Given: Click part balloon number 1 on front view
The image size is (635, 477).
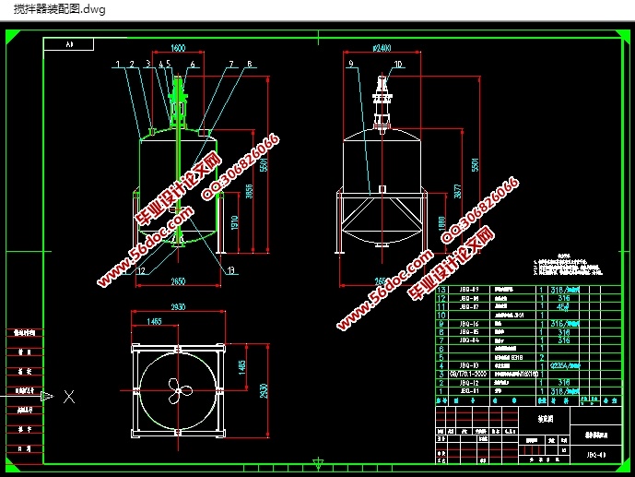Looking at the screenshot, I should pos(119,64).
